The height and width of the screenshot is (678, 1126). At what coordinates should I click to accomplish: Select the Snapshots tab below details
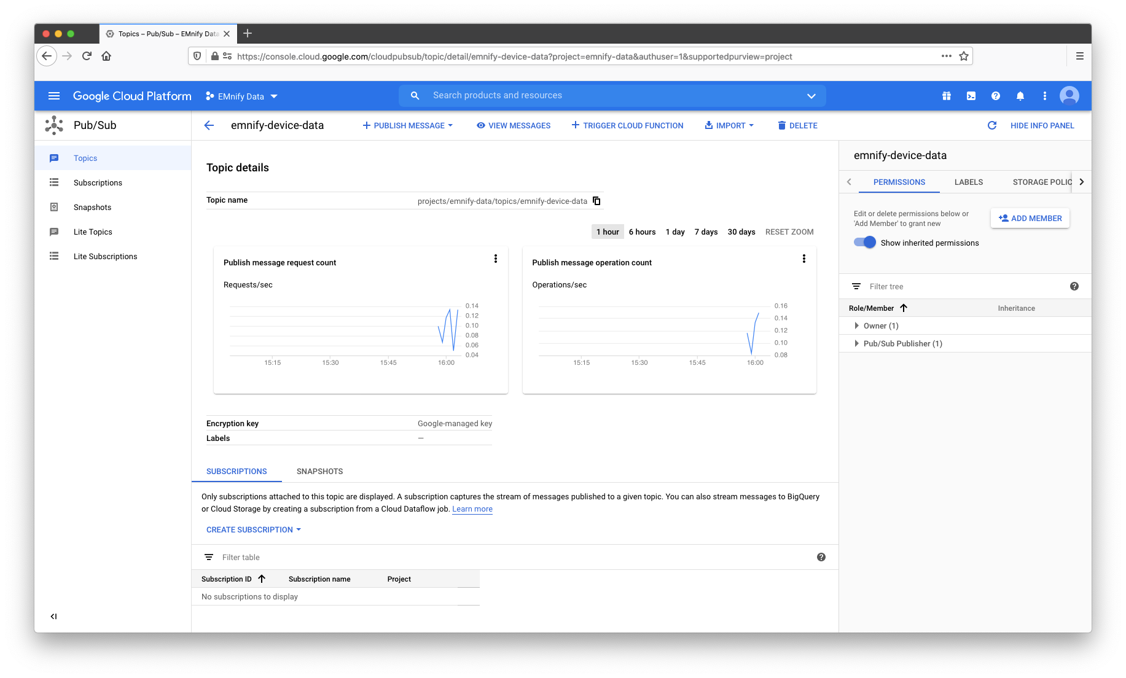[x=319, y=471]
